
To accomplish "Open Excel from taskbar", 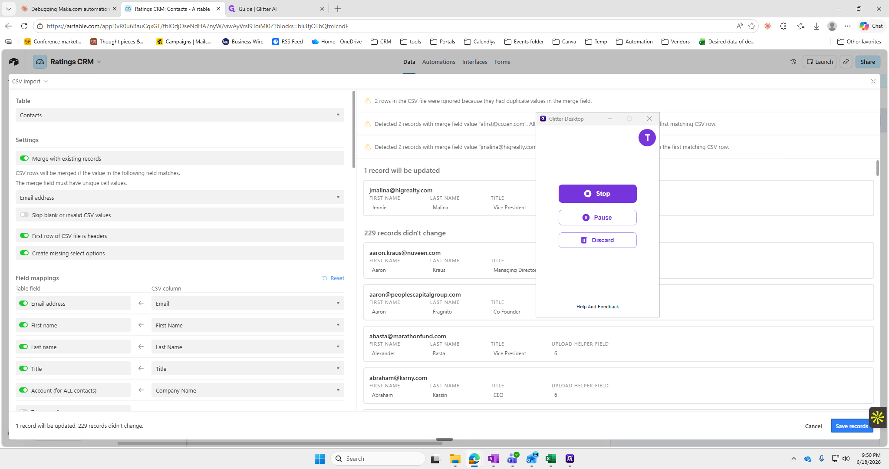I will [551, 459].
